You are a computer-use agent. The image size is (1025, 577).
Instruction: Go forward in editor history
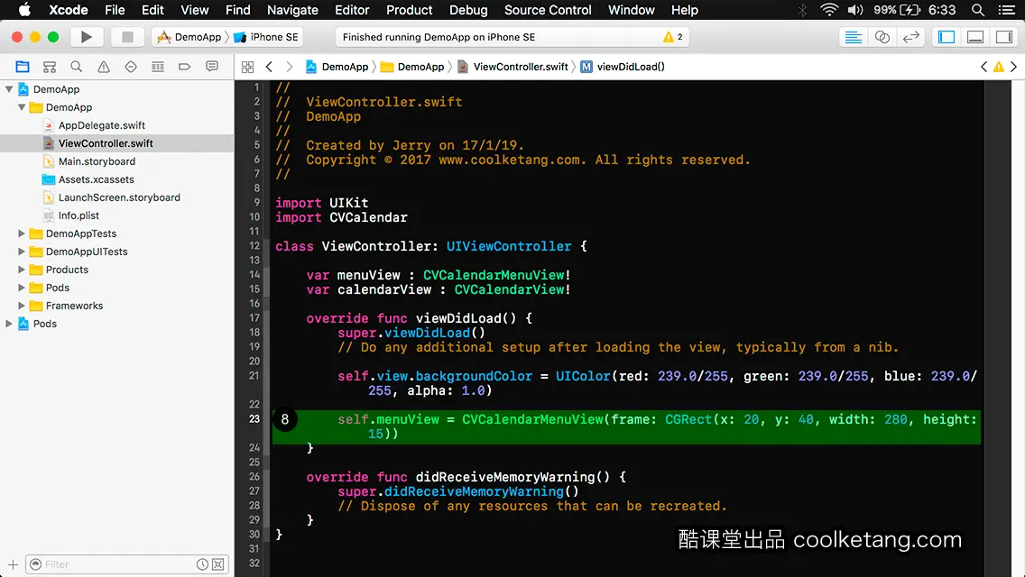tap(290, 67)
